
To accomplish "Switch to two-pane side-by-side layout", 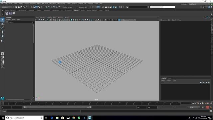I will click(2, 62).
